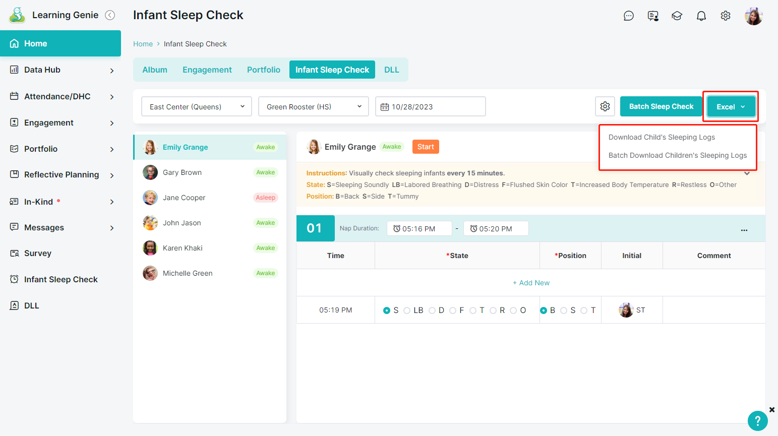This screenshot has height=436, width=778.
Task: Choose Download Child's Sleeping Logs
Action: 662,137
